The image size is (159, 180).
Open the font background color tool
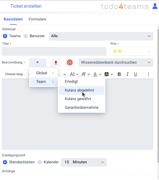click(107, 74)
